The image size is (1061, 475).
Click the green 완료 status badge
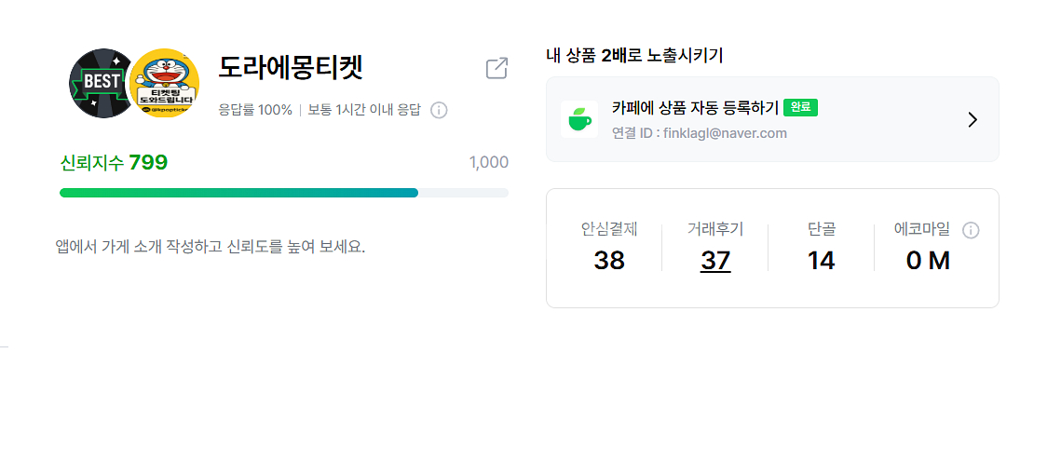tap(800, 107)
